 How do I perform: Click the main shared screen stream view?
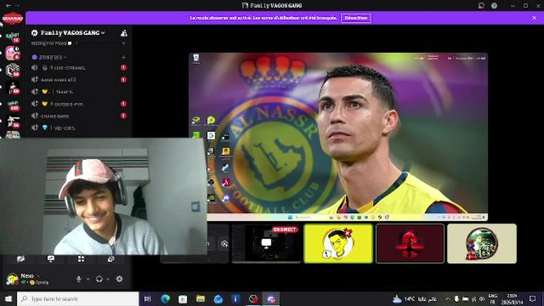338,137
